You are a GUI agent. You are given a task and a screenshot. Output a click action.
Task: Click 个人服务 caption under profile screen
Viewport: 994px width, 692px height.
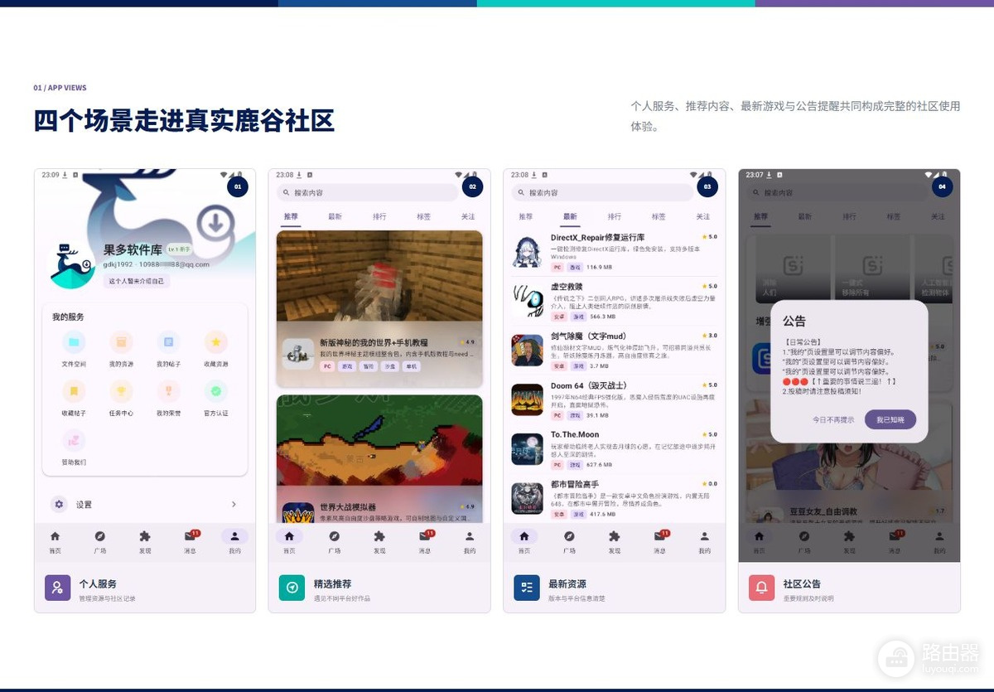(x=98, y=583)
